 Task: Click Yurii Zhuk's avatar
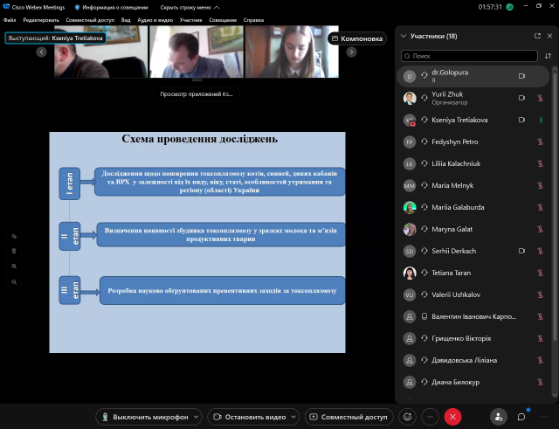pos(410,98)
